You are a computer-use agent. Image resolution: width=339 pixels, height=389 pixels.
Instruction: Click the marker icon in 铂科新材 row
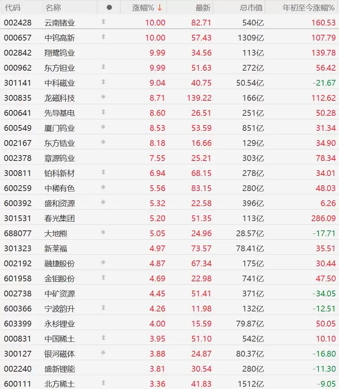(x=103, y=173)
